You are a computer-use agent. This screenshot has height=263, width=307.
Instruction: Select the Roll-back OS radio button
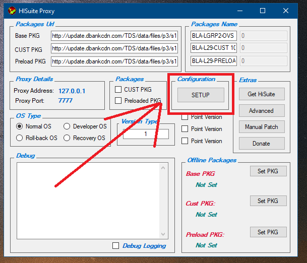coord(19,138)
